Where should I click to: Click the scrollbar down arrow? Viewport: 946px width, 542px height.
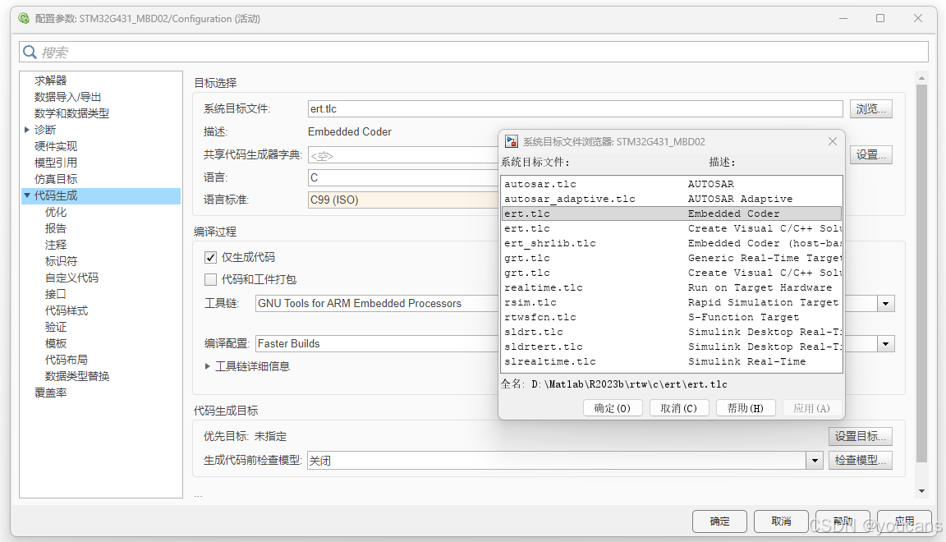coord(921,491)
